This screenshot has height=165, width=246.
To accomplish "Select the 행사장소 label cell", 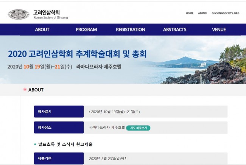I will coord(59,128).
